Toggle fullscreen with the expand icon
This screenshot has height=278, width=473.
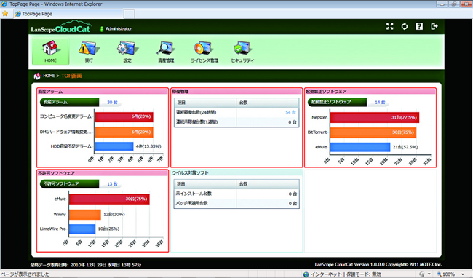(x=390, y=26)
